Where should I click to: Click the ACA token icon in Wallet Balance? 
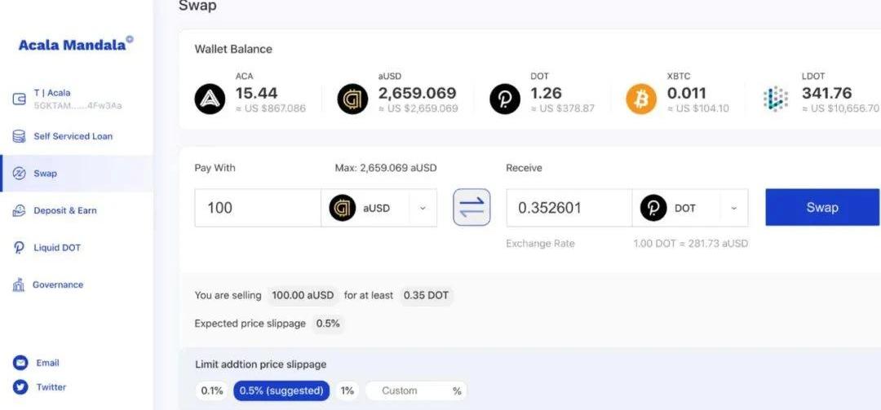pos(210,99)
